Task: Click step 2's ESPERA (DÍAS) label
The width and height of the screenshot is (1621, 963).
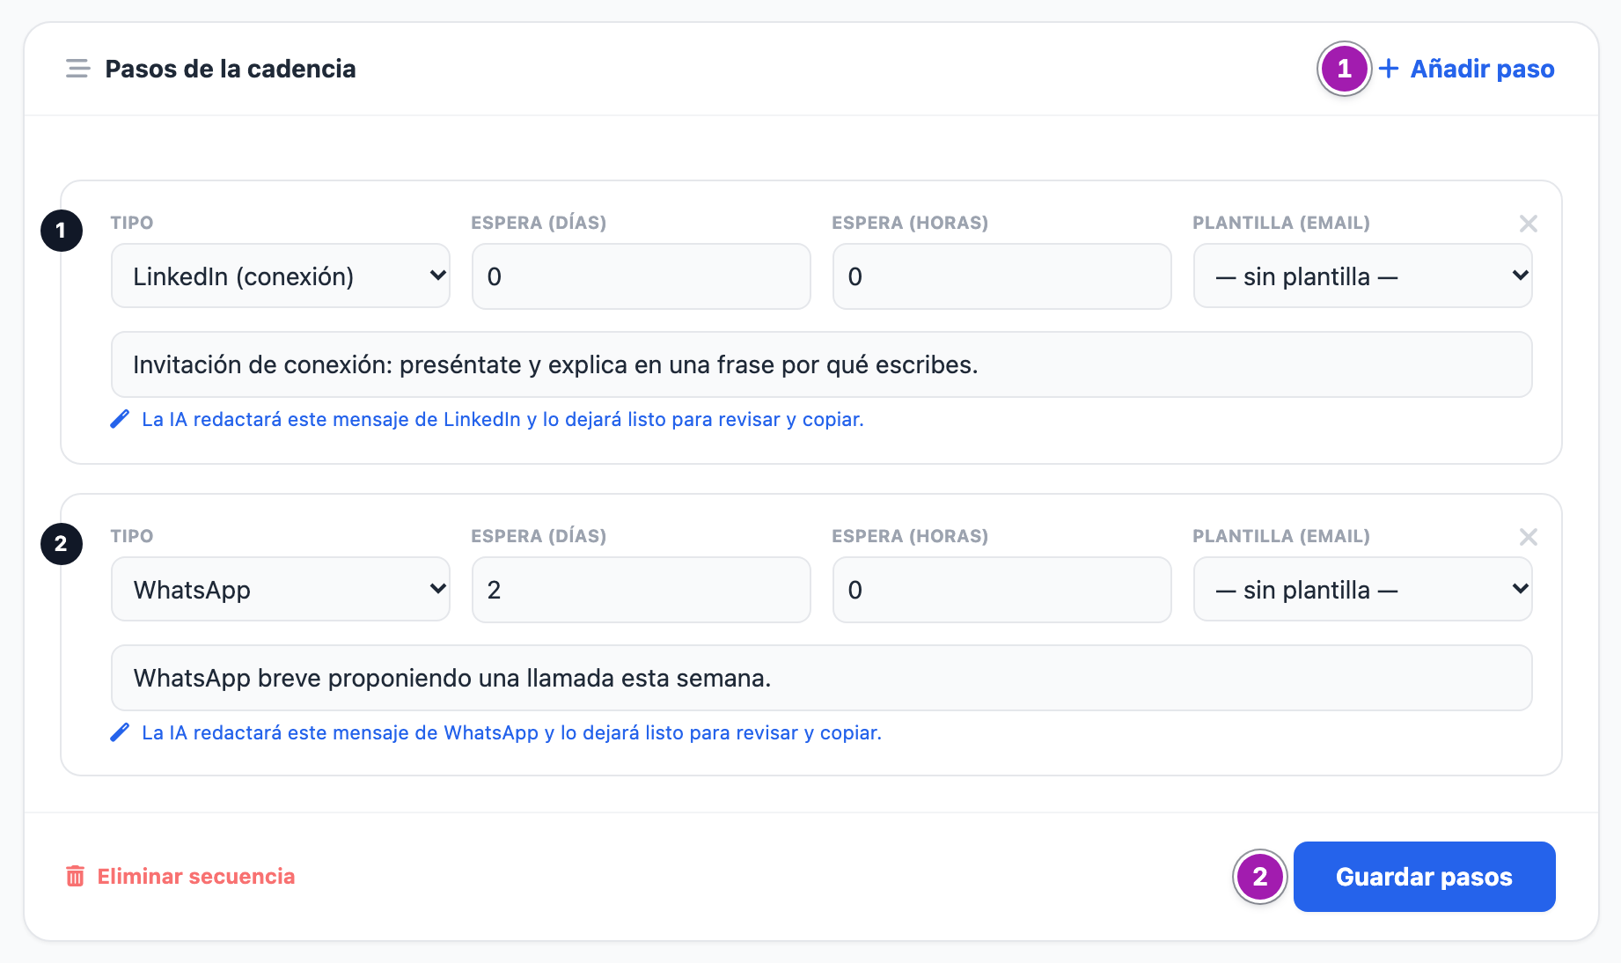Action: click(539, 536)
